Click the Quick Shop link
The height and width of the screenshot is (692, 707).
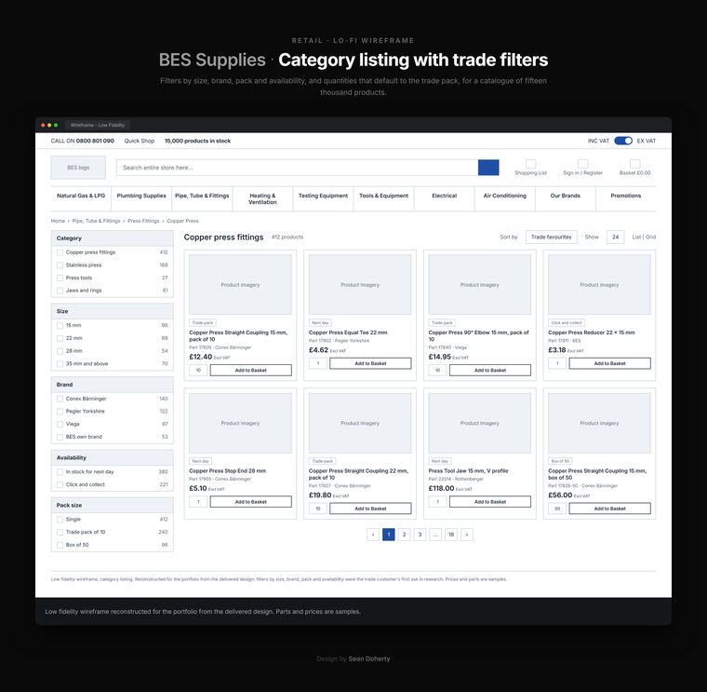click(x=140, y=141)
